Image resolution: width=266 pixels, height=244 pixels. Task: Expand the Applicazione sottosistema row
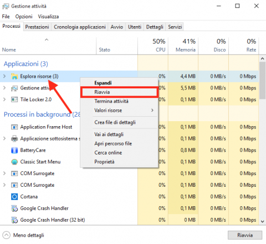click(x=4, y=138)
